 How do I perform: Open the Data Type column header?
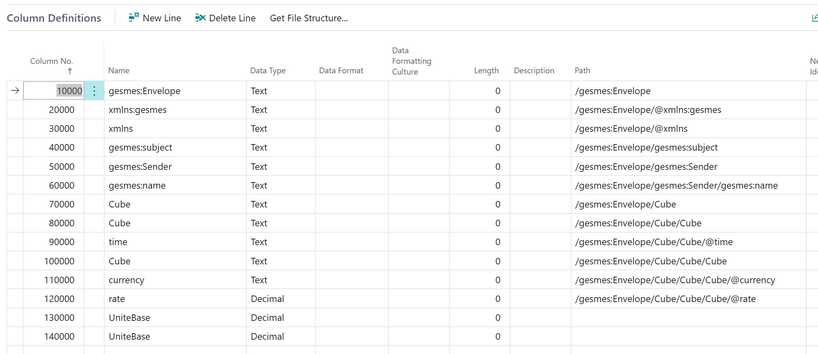click(x=268, y=70)
